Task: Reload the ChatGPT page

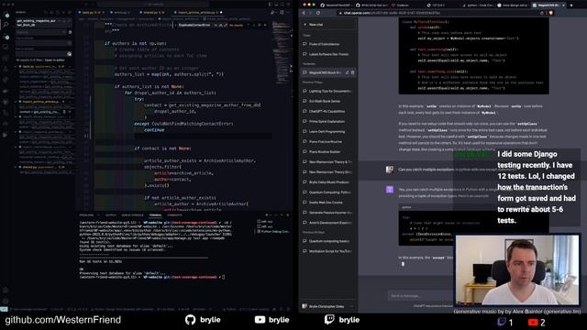Action: point(318,13)
